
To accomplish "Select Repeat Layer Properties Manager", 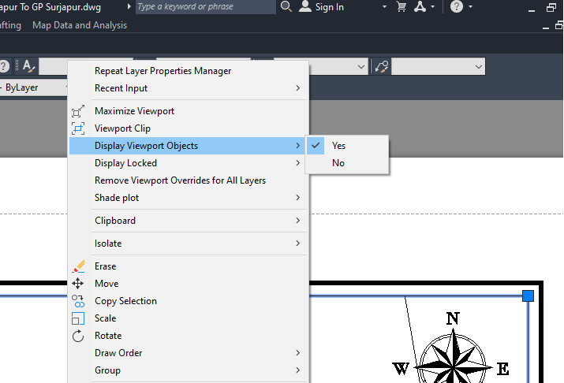I will (x=162, y=71).
